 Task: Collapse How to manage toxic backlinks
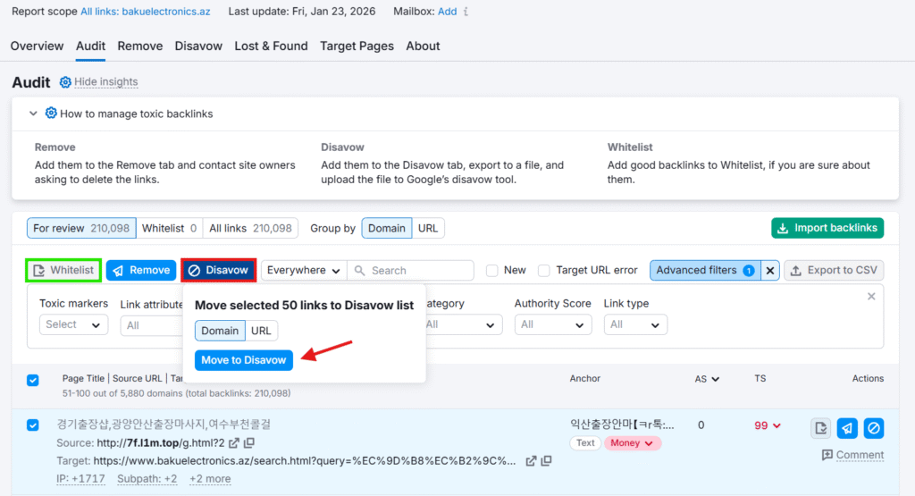(x=33, y=113)
